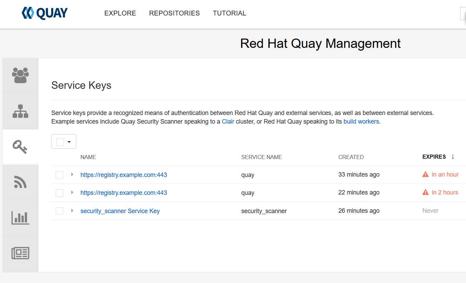Image resolution: width=466 pixels, height=283 pixels.
Task: Expand the row created 33 minutes ago
Action: point(72,175)
